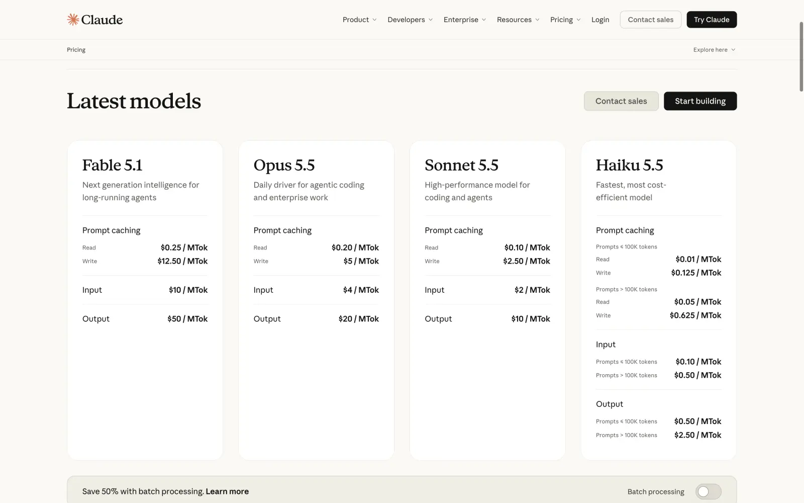Open the Developers menu

410,20
